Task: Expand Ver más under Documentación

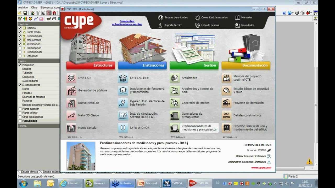Action: 230,137
